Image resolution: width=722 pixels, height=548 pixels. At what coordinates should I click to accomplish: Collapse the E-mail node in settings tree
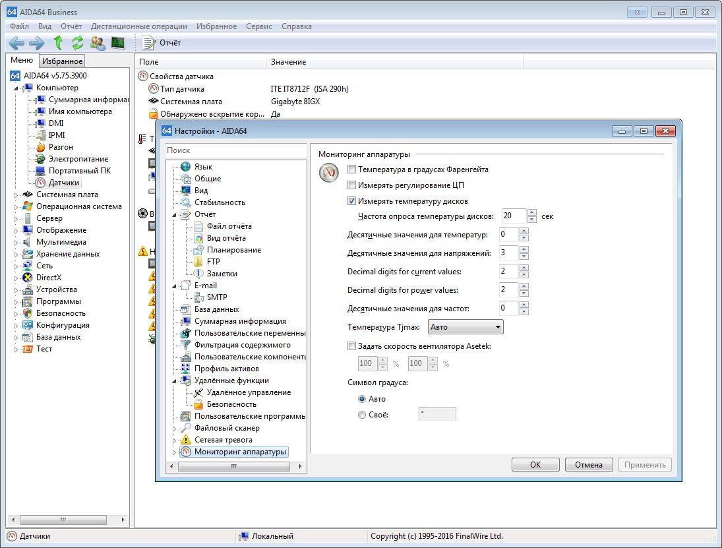click(x=175, y=286)
